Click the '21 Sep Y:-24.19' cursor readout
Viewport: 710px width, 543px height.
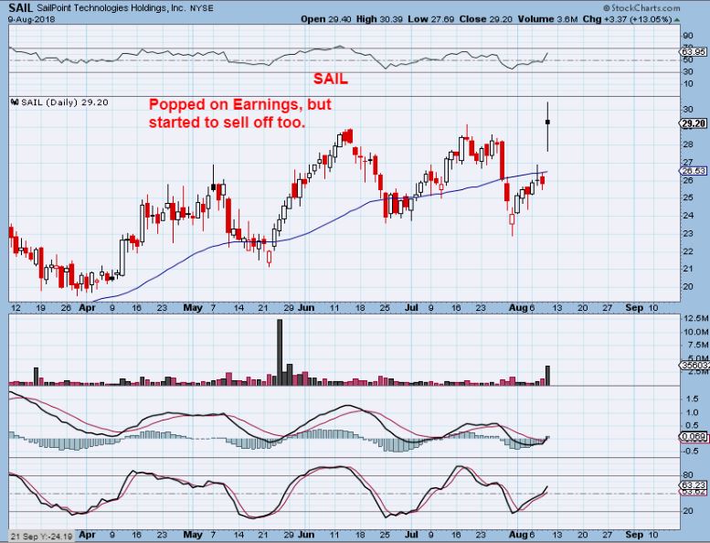click(42, 537)
